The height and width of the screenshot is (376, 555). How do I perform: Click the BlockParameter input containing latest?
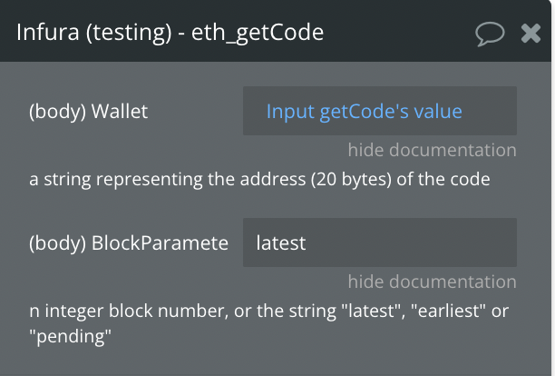379,242
